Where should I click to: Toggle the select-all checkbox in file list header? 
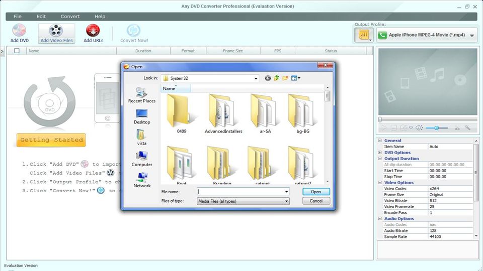pyautogui.click(x=17, y=51)
